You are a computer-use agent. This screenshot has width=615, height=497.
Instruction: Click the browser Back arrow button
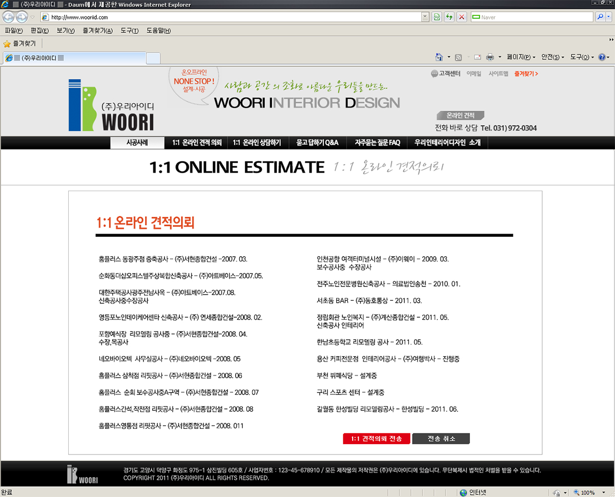coord(9,17)
